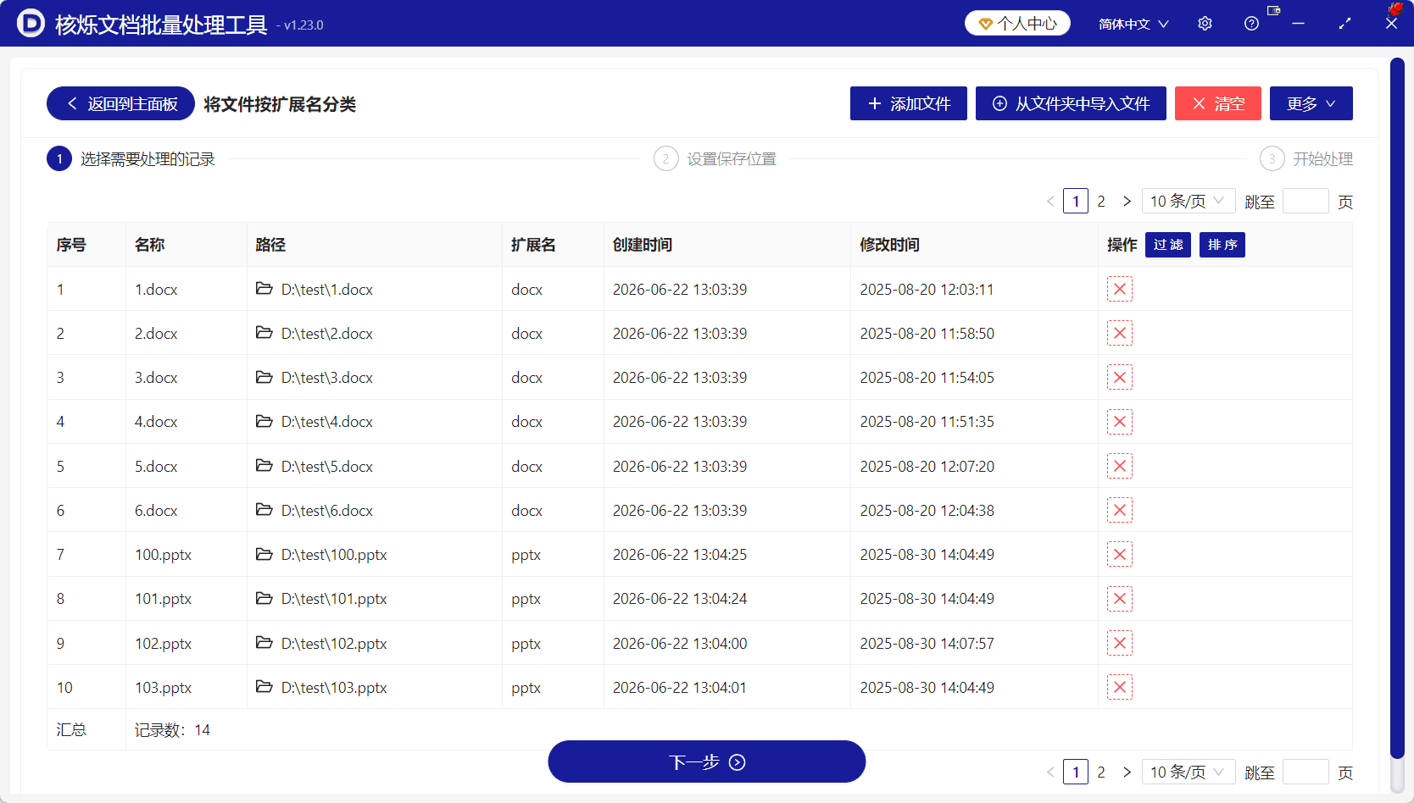Delete the 3.docx row

(1119, 377)
